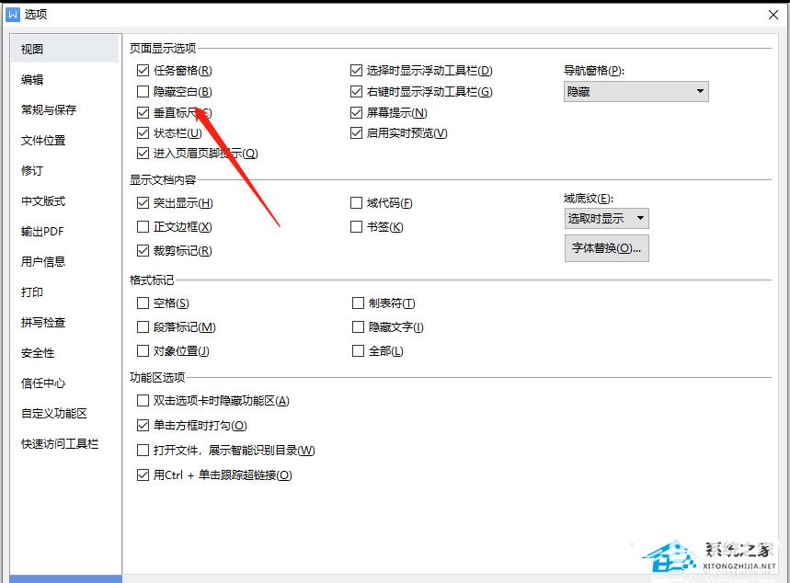
Task: Disable the 屏幕提示(N) checkbox
Action: 356,112
